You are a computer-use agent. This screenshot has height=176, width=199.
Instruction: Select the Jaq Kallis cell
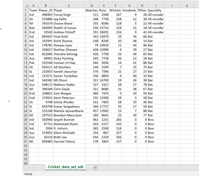(69, 19)
